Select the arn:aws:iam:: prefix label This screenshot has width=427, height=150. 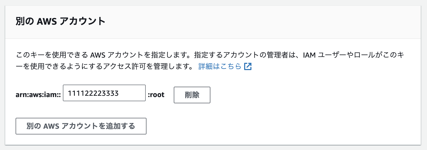tap(38, 95)
